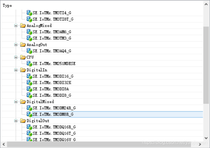Select SE.IoTMx.TM3DM24R_G in the list
The image size is (210, 148).
54,108
